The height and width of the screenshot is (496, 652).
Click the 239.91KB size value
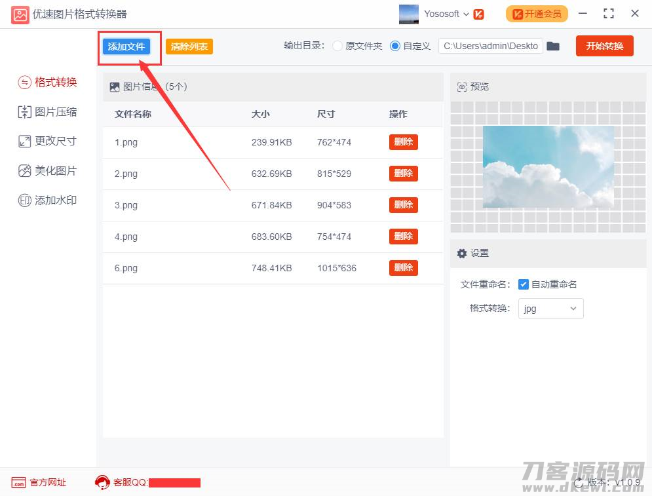click(271, 143)
